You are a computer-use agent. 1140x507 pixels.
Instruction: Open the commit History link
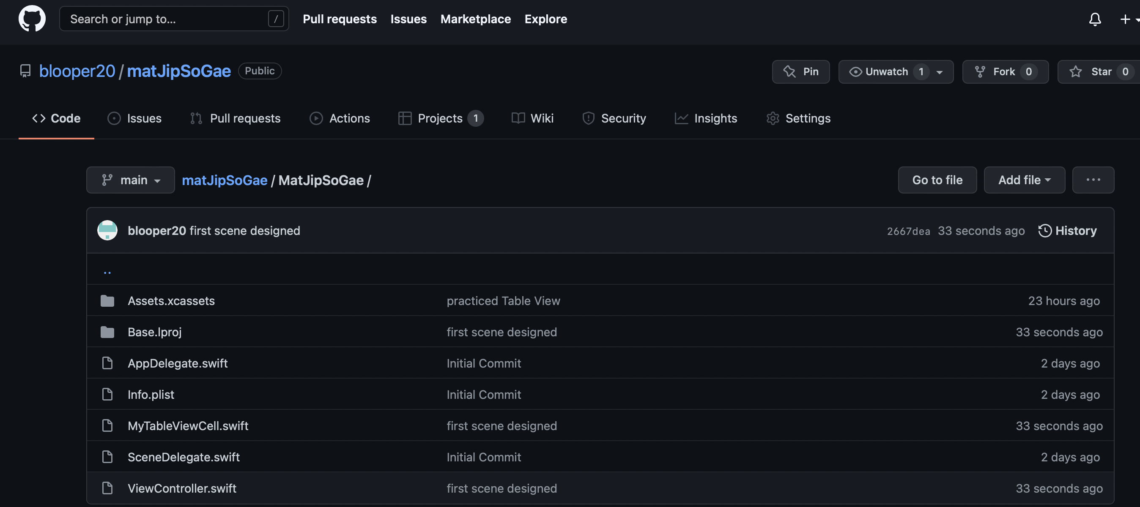(x=1067, y=231)
